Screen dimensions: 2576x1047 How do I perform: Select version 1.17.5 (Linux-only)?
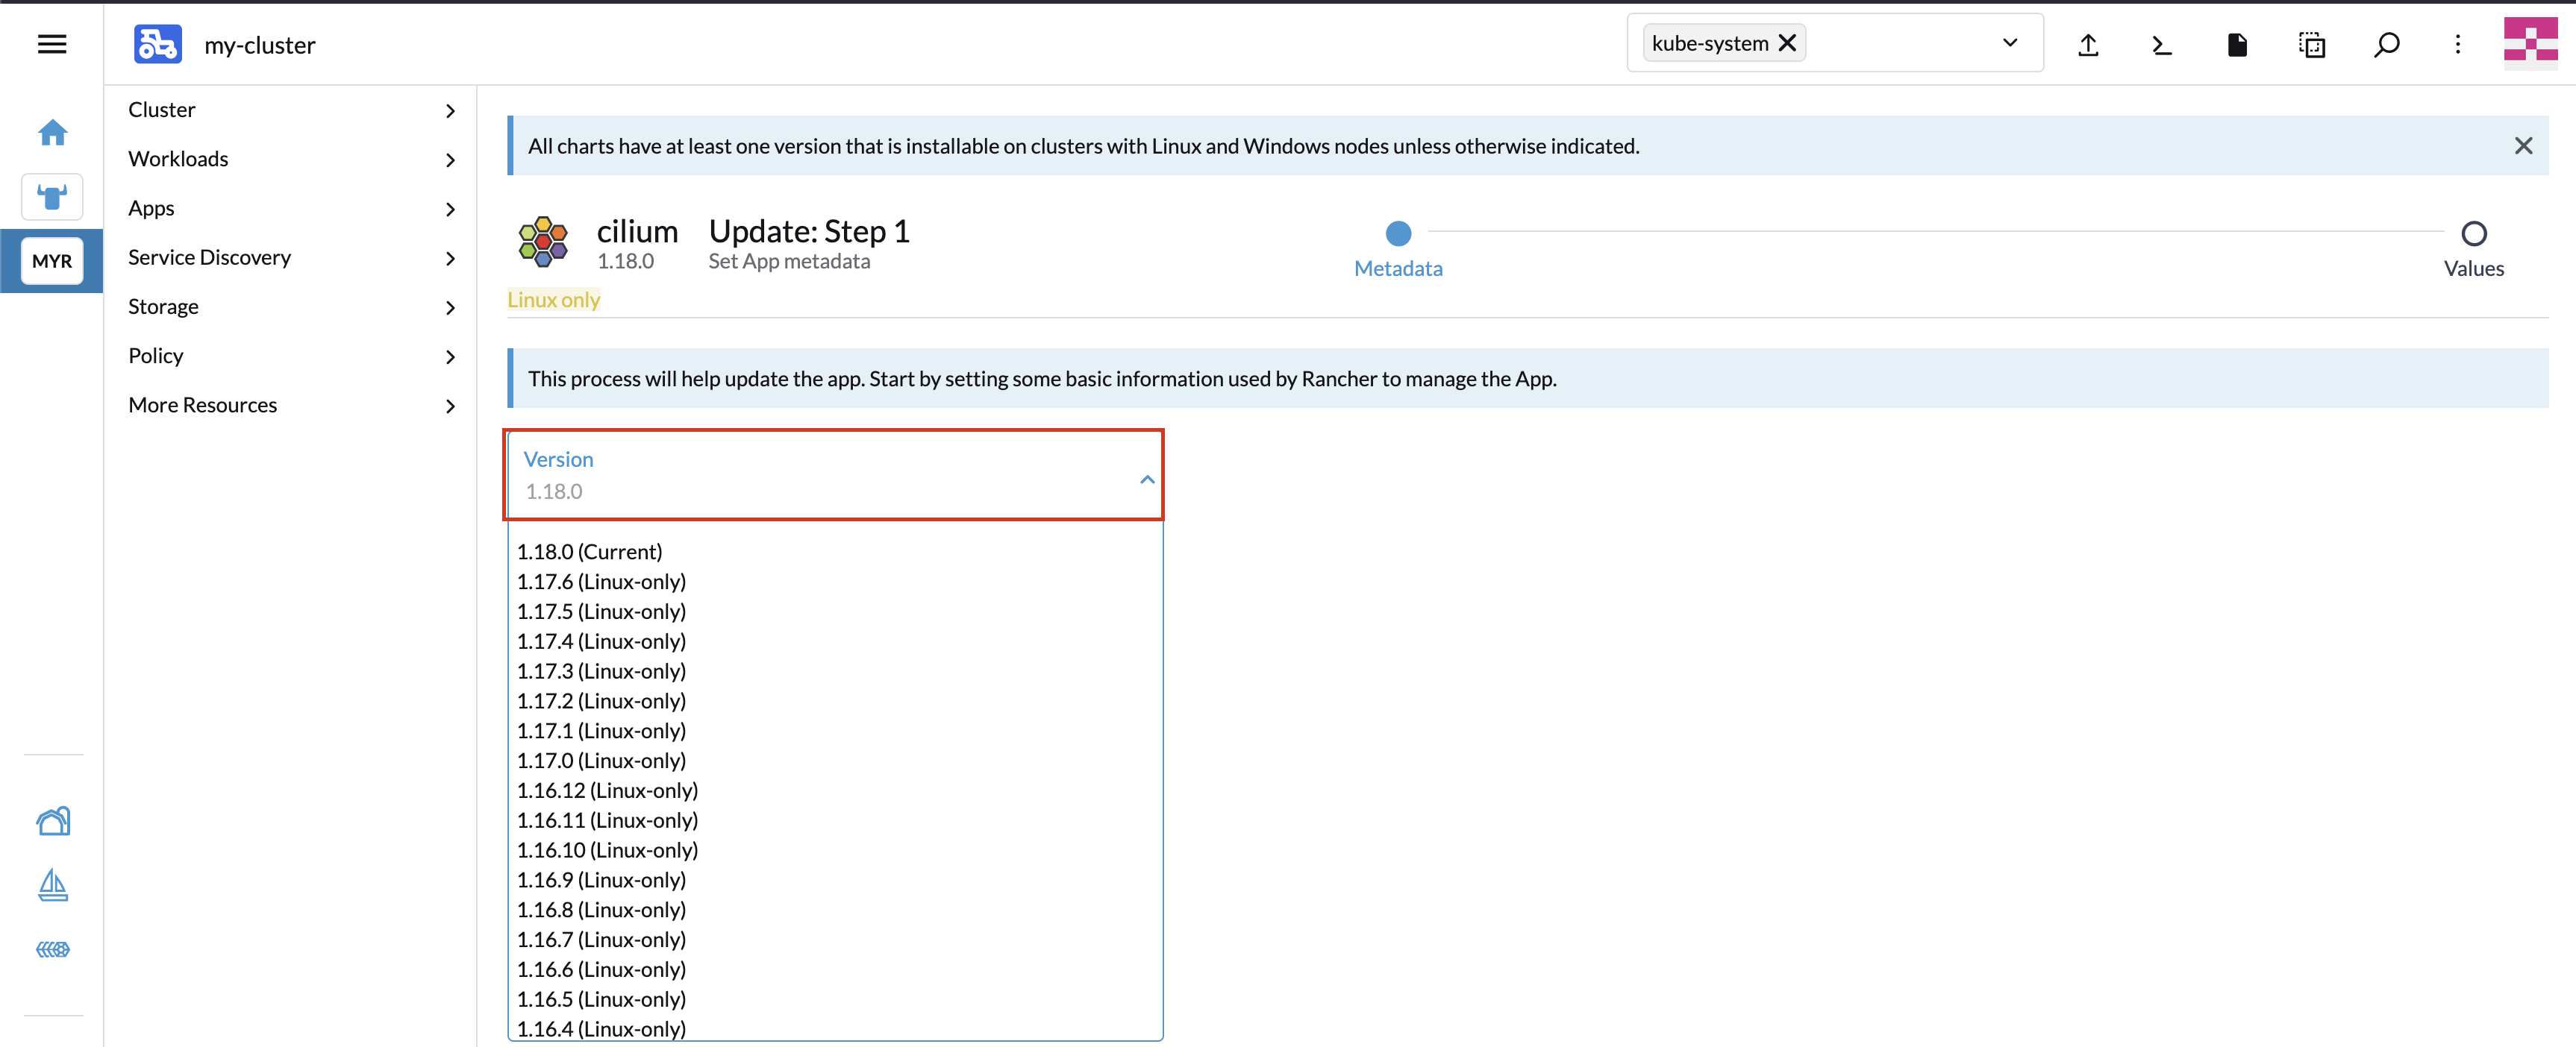pyautogui.click(x=835, y=611)
